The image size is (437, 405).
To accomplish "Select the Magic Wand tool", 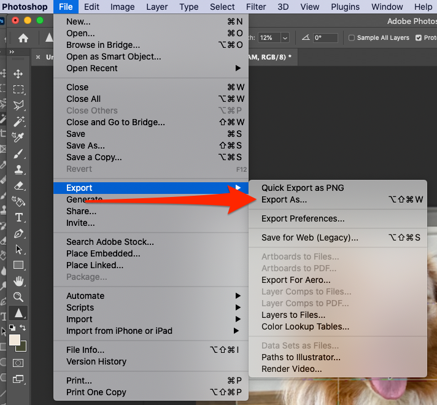I will pos(18,121).
